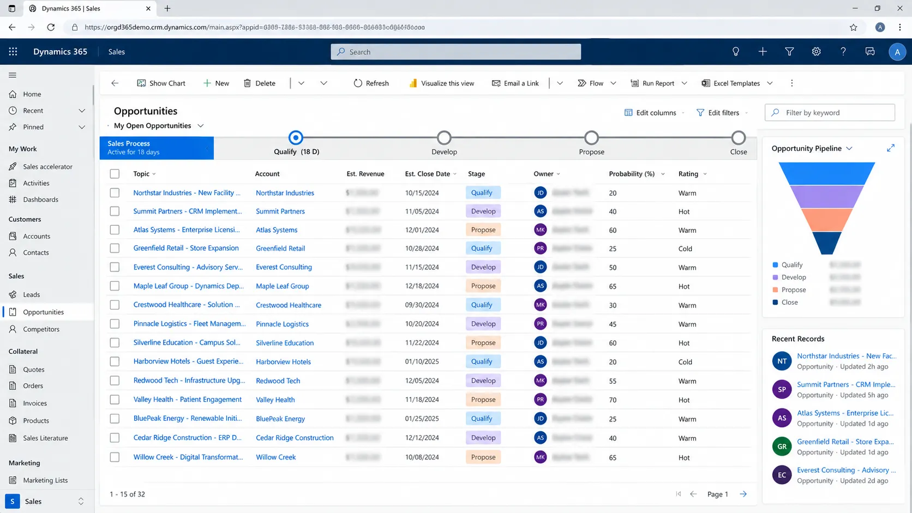Open more commands vertical ellipsis
This screenshot has width=912, height=513.
click(792, 83)
